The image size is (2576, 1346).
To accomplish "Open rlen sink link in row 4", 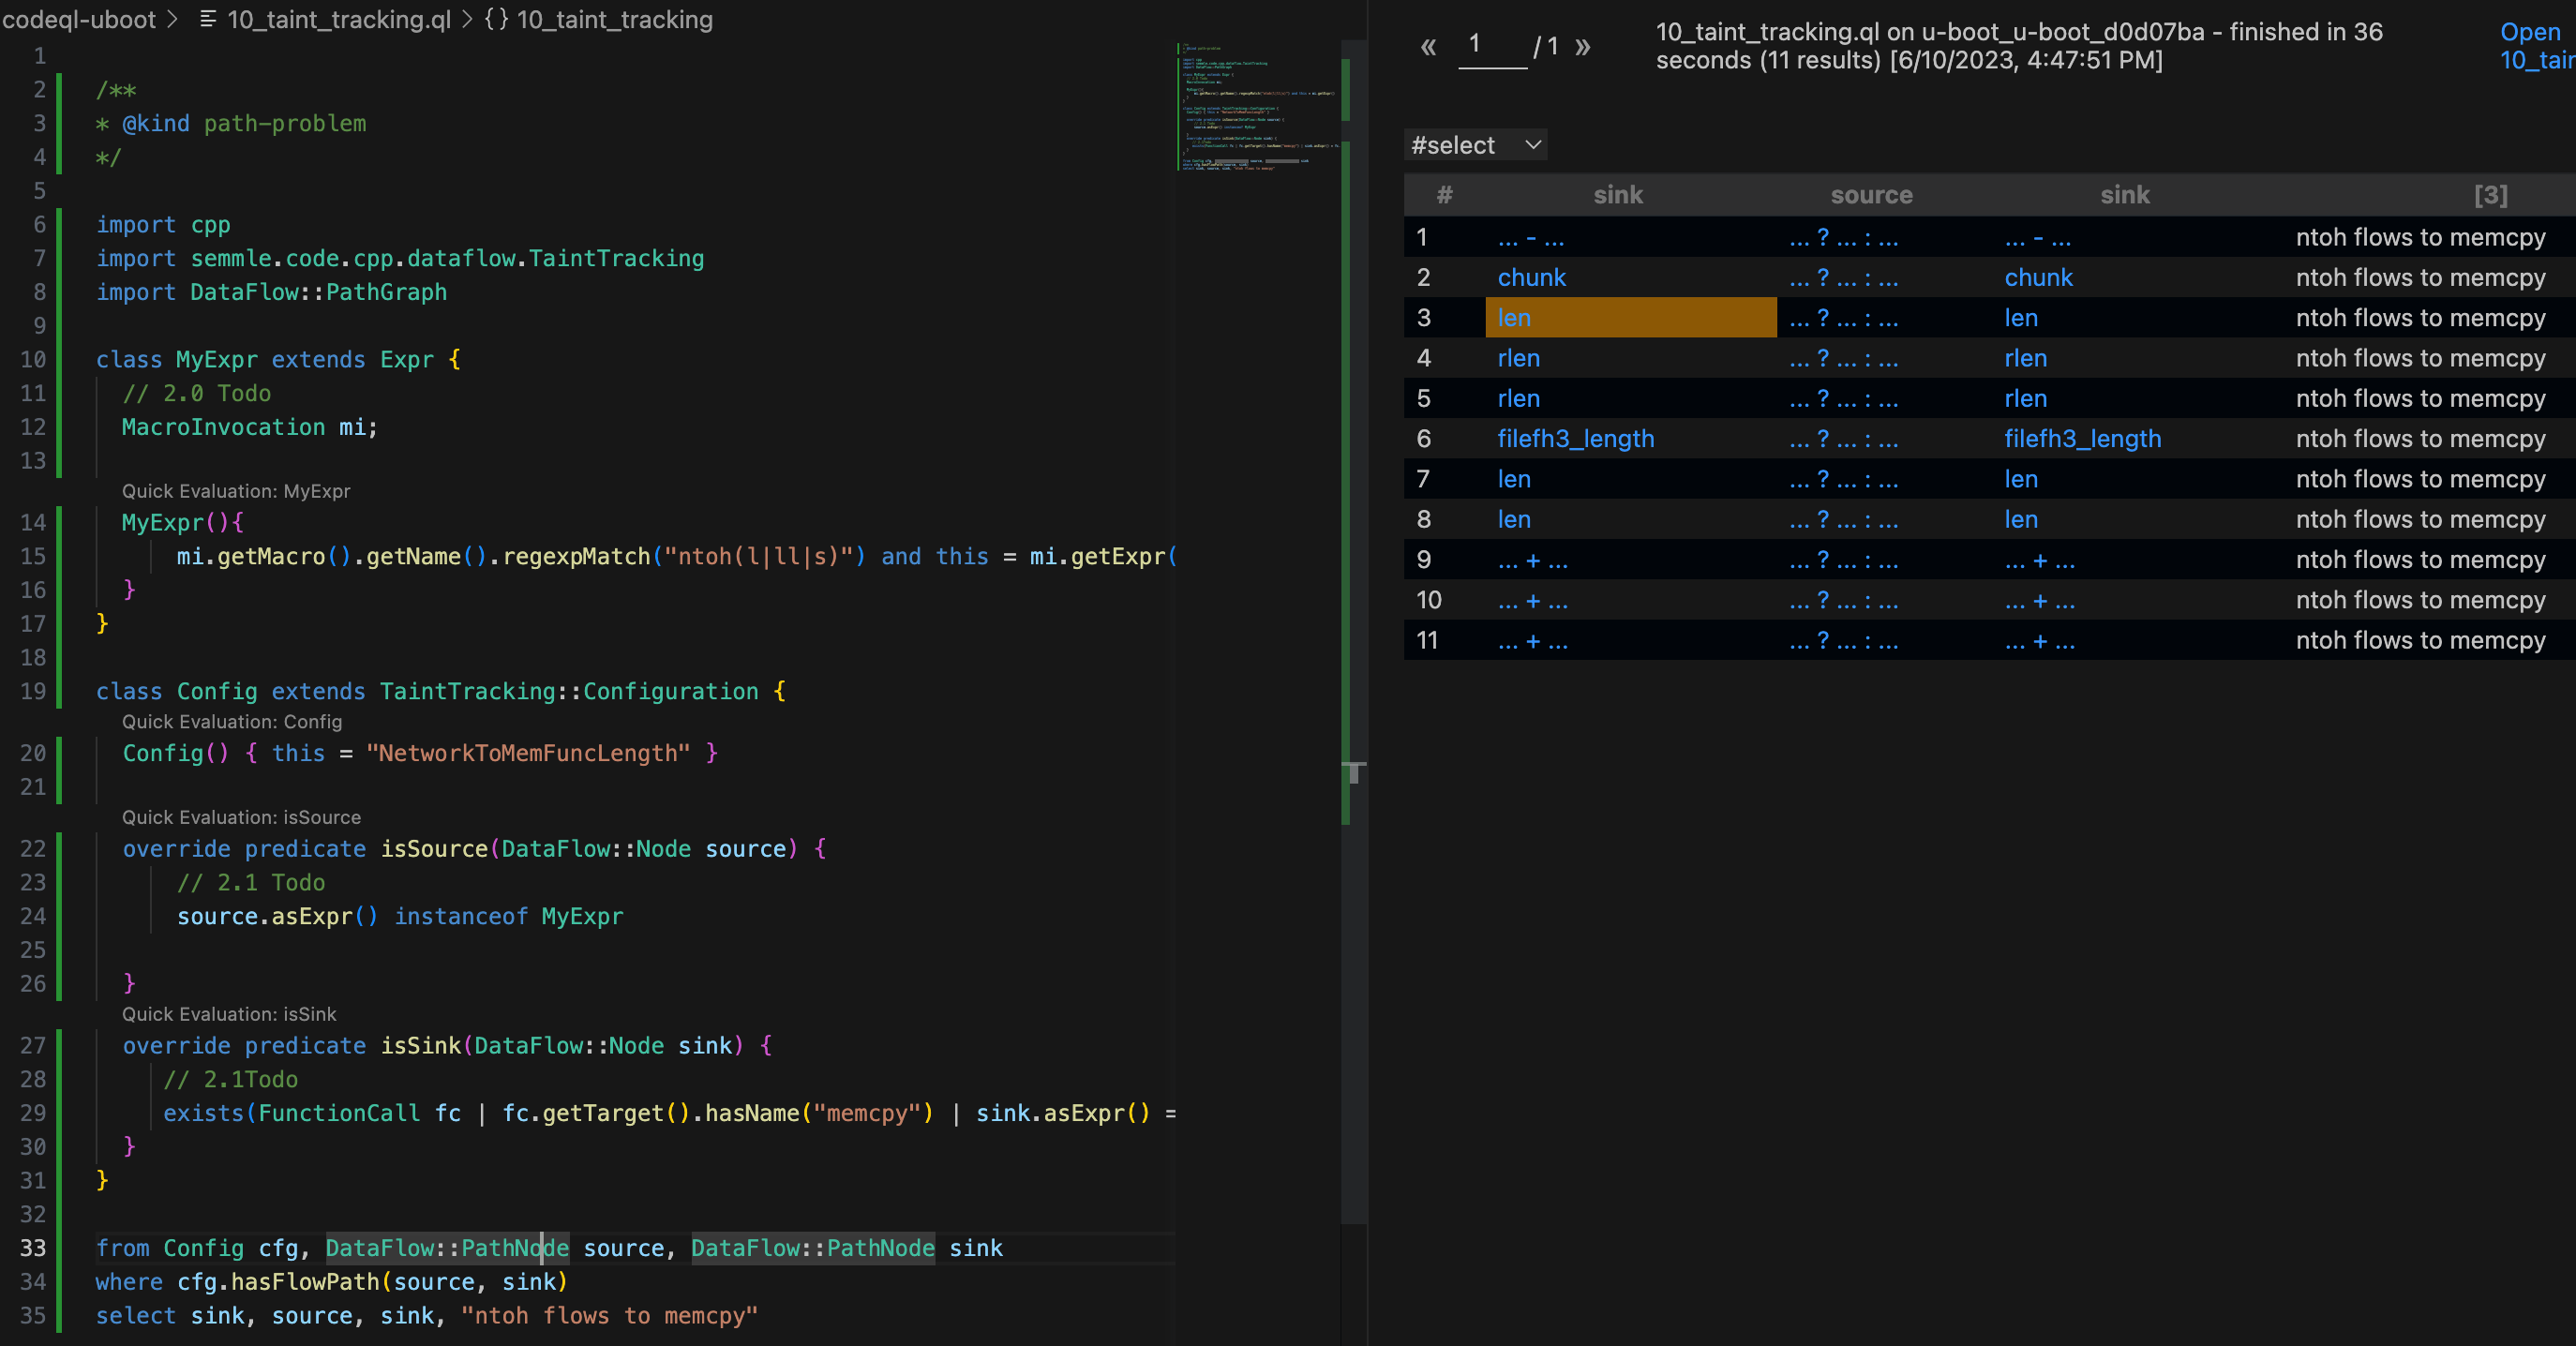I will (1518, 358).
